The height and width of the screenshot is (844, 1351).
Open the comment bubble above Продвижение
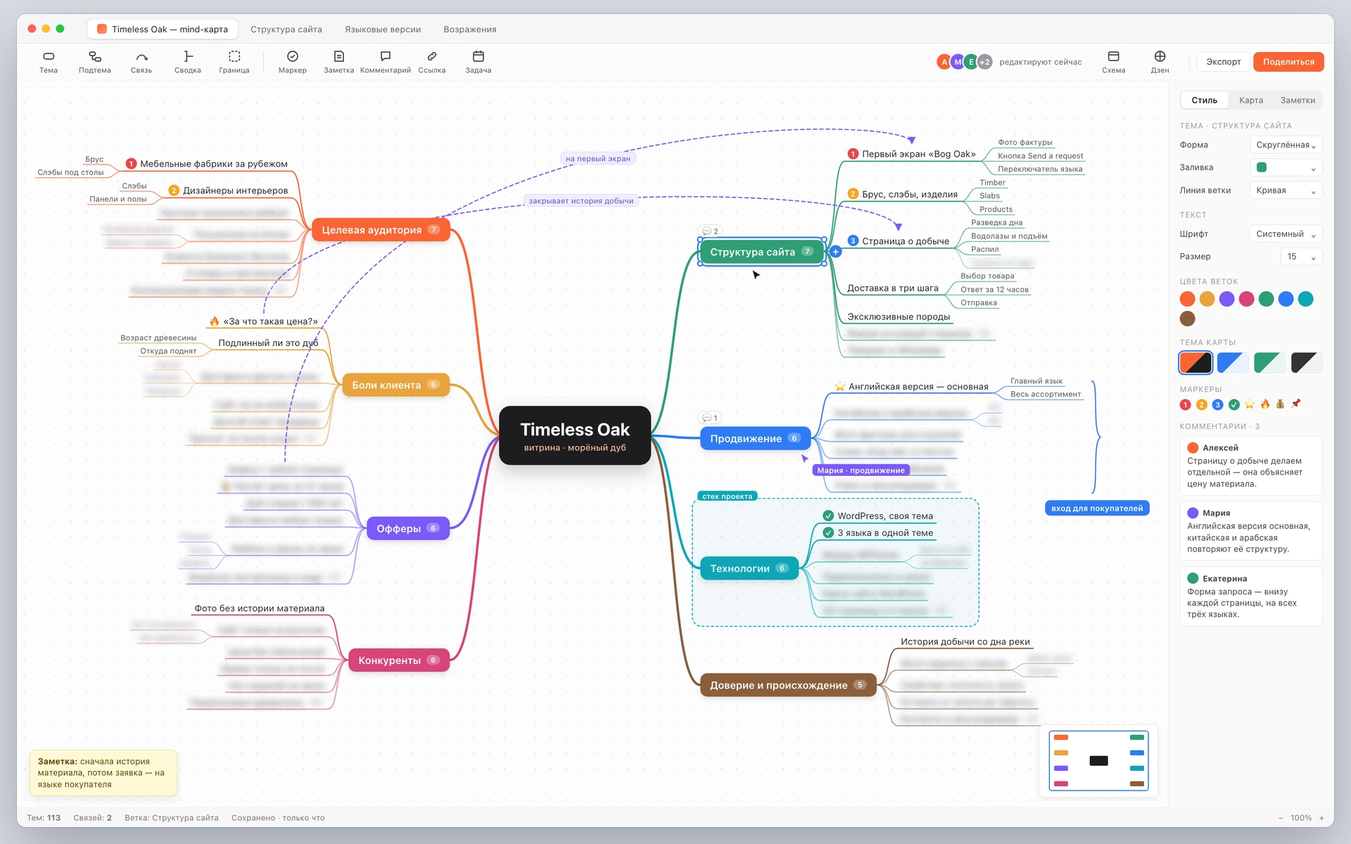(710, 418)
